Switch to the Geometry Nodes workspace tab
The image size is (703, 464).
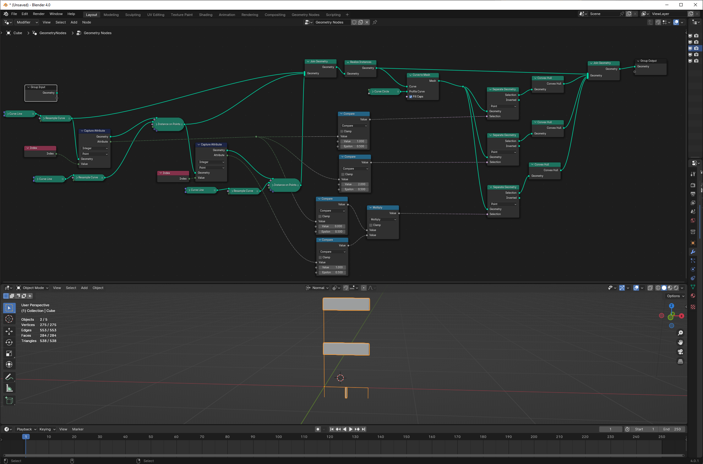click(x=305, y=15)
